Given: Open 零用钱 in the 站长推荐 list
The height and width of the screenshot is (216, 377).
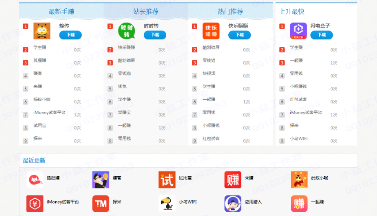Looking at the screenshot, I should 124,139.
